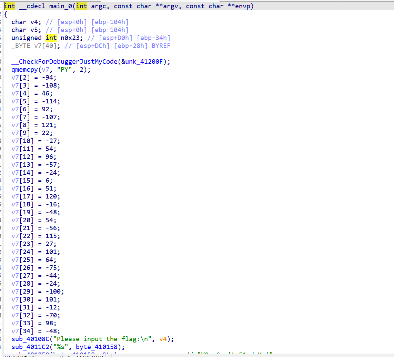Select the v7[11] = 54 line
394x357 pixels.
pyautogui.click(x=34, y=149)
